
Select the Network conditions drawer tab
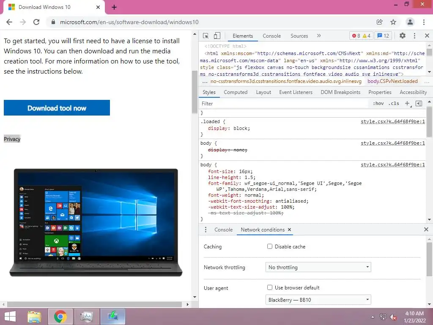tap(263, 230)
